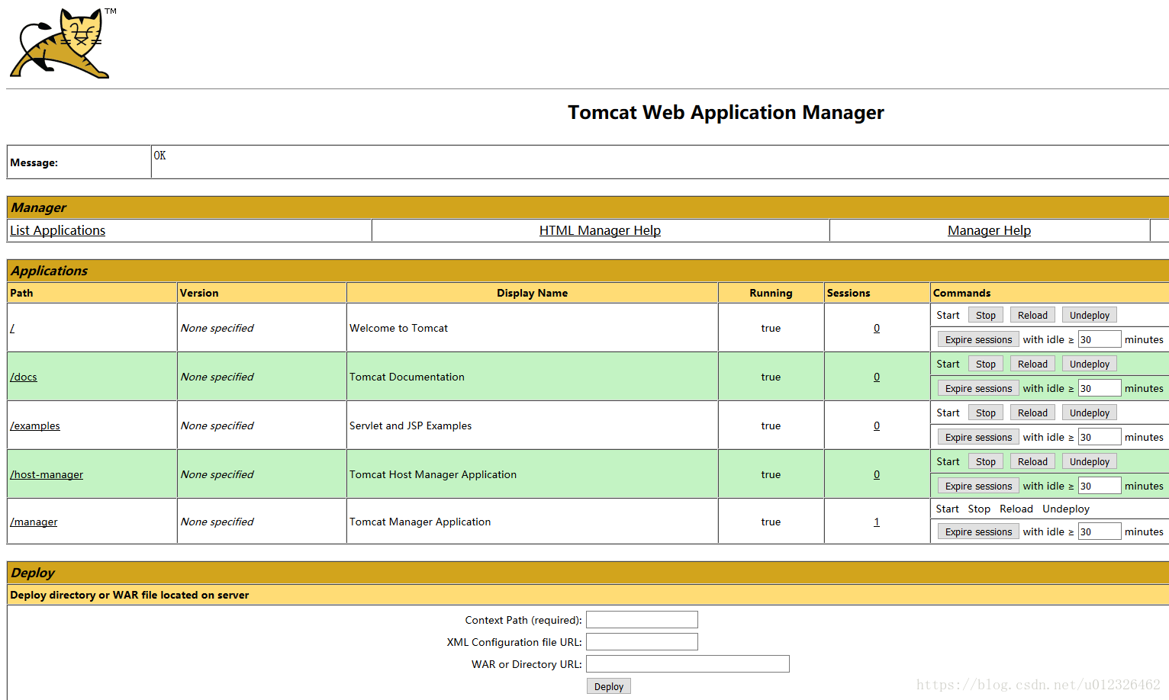Click 'Tomcat Web Application Manager' heading

726,113
